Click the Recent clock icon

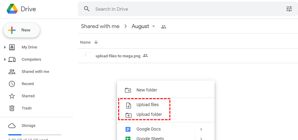point(12,84)
